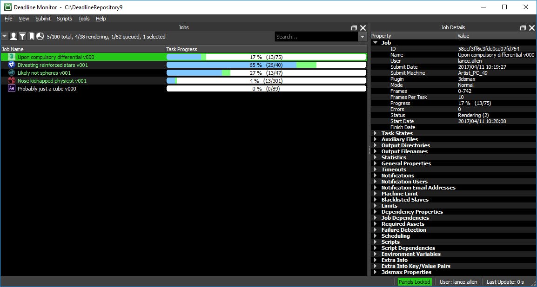Close the Jobs panel
Viewport: 537px width, 287px height.
tap(362, 28)
